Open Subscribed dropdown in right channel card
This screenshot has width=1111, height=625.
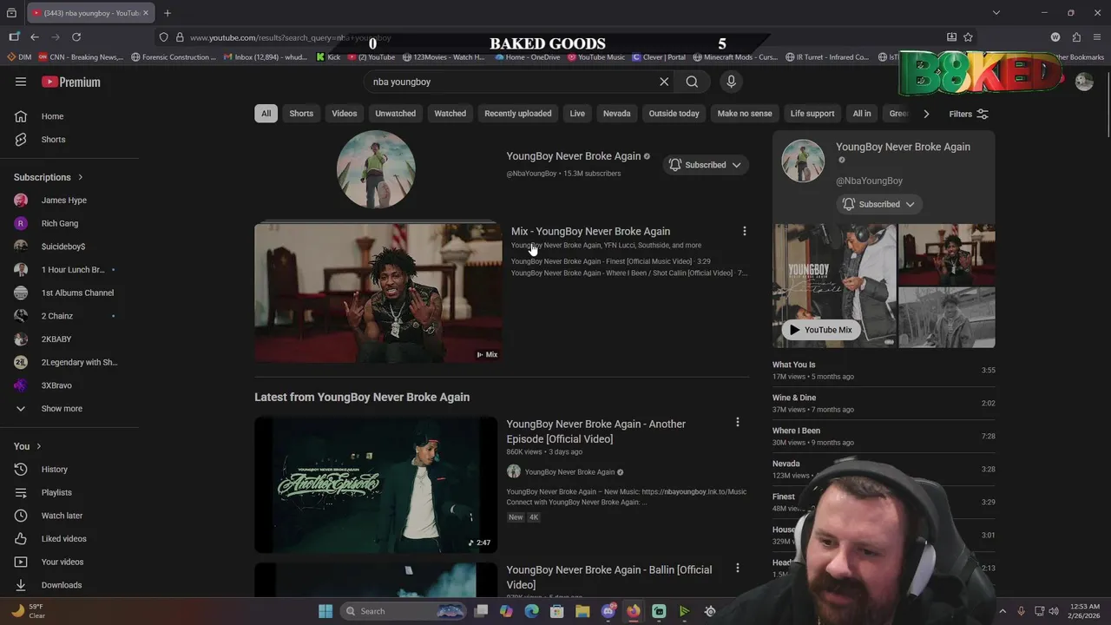pyautogui.click(x=879, y=204)
